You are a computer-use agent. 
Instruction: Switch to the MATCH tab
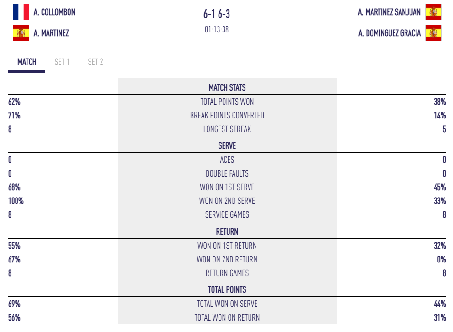click(x=27, y=62)
